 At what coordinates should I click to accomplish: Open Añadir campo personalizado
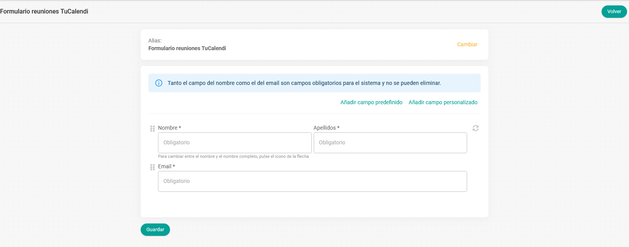coord(443,102)
